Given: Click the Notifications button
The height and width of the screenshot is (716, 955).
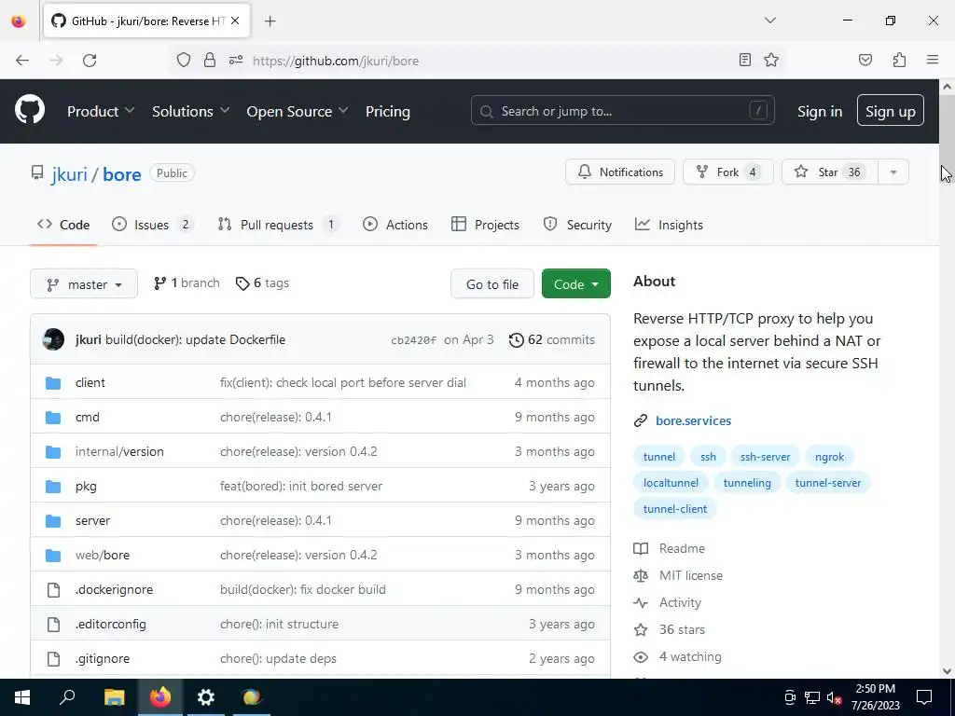Looking at the screenshot, I should (x=620, y=172).
